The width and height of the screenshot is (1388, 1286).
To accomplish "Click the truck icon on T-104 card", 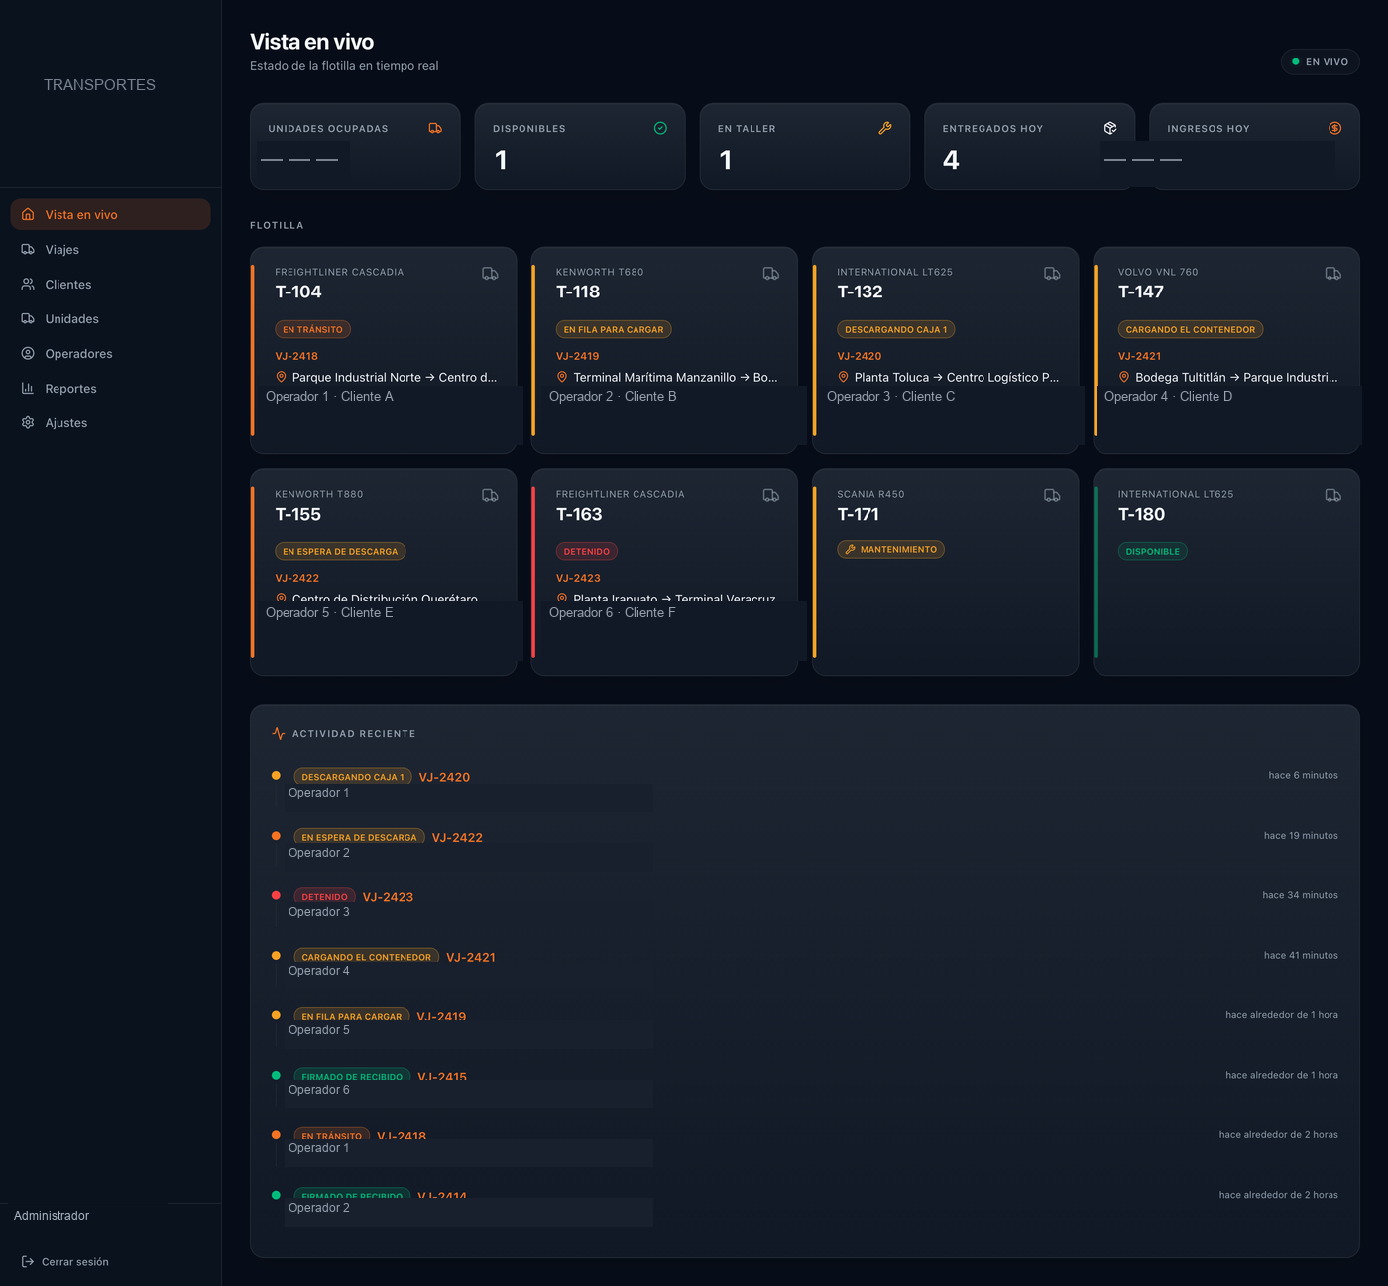I will 490,273.
